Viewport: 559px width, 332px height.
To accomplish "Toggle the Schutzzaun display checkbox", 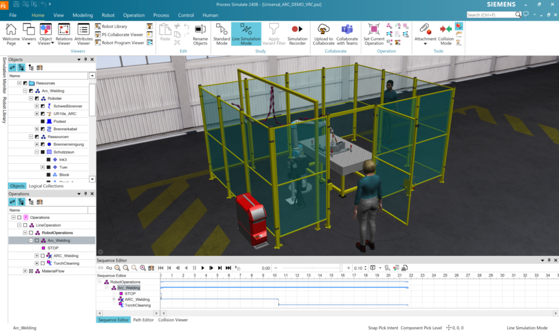I will (x=43, y=153).
